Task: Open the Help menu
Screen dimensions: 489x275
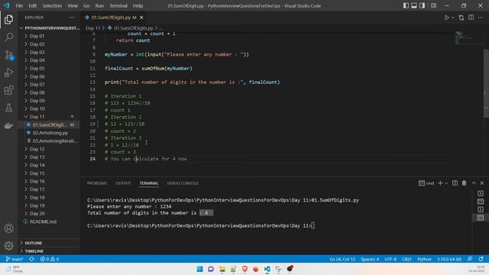Action: point(138,5)
